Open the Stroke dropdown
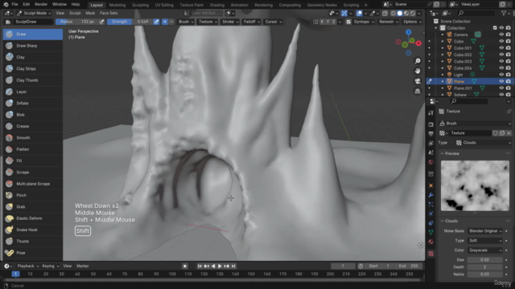Screen dimensions: 515x289 230,22
